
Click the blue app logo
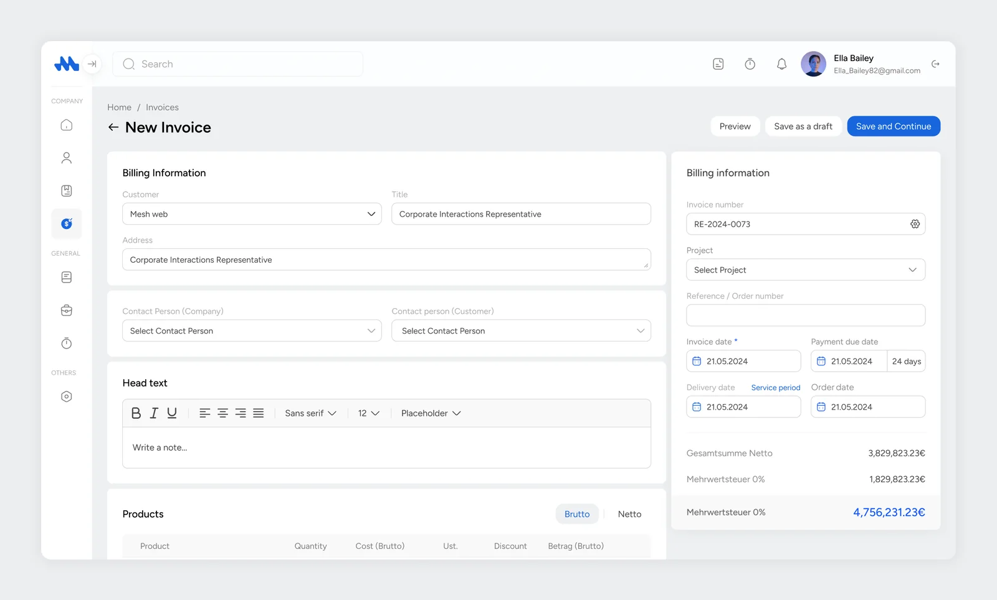coord(66,63)
